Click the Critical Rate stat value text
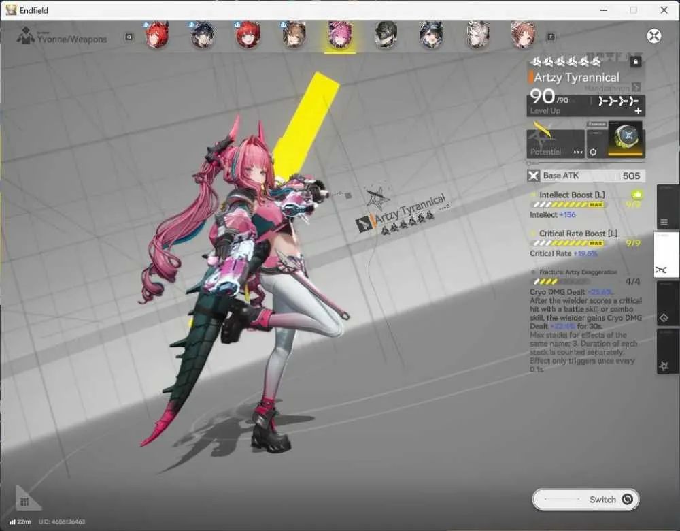The height and width of the screenshot is (531, 680). [585, 253]
